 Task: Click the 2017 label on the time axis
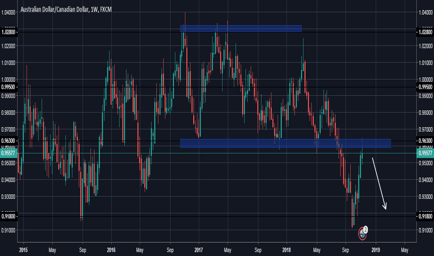[198, 250]
